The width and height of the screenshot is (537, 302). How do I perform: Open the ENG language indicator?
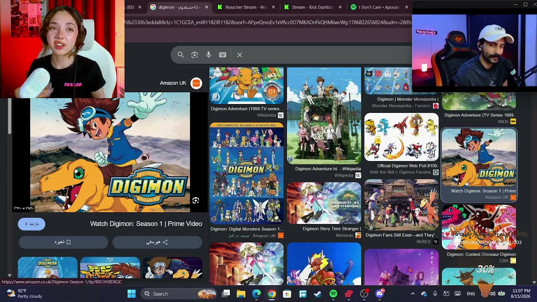[x=471, y=294]
